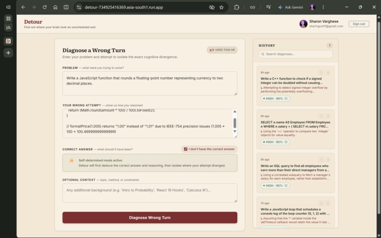The height and width of the screenshot is (238, 381).
Task: Click the Detour logo title
Action: pos(33,22)
